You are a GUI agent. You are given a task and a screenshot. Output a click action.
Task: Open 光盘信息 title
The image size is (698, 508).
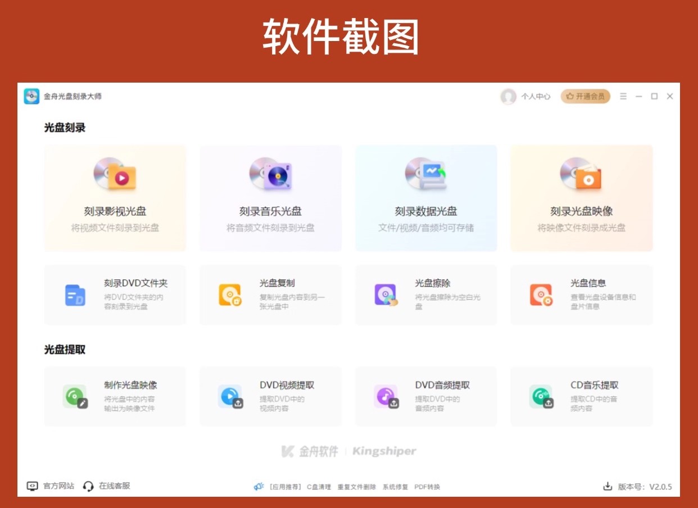point(588,283)
